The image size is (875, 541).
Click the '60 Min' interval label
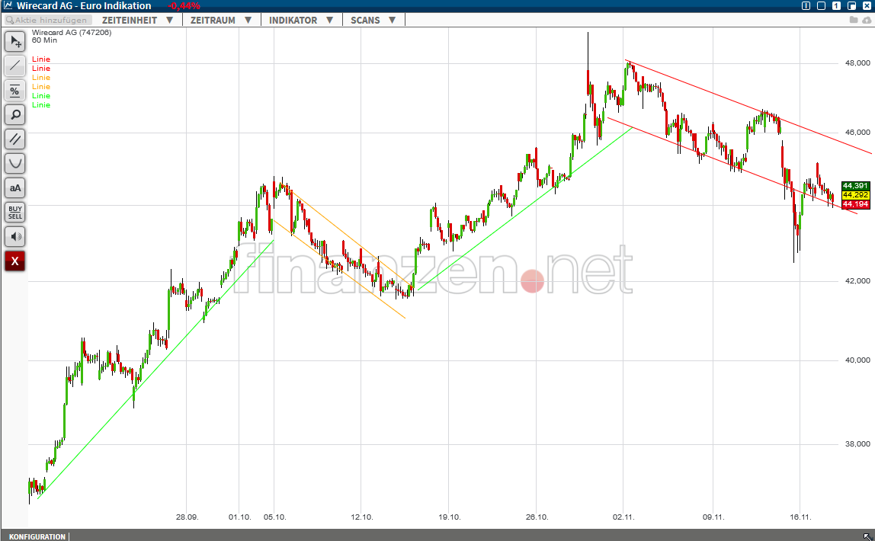pyautogui.click(x=44, y=40)
